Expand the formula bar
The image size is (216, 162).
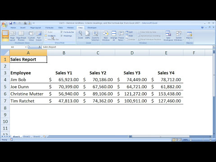click(x=214, y=47)
